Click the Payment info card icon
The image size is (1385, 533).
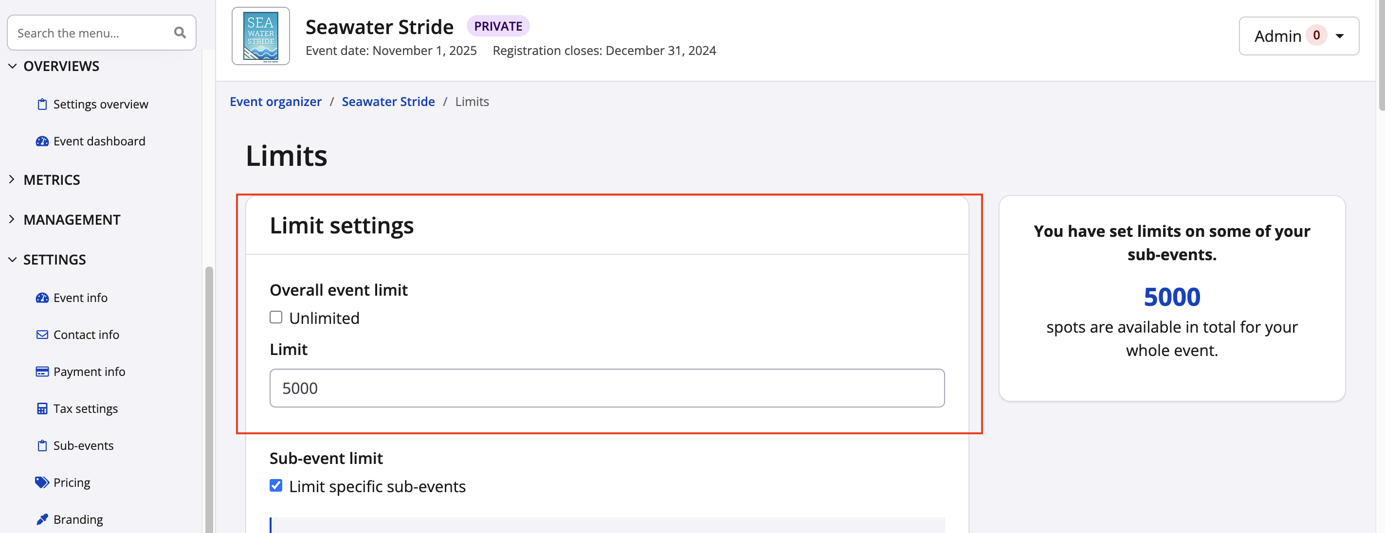coord(42,372)
